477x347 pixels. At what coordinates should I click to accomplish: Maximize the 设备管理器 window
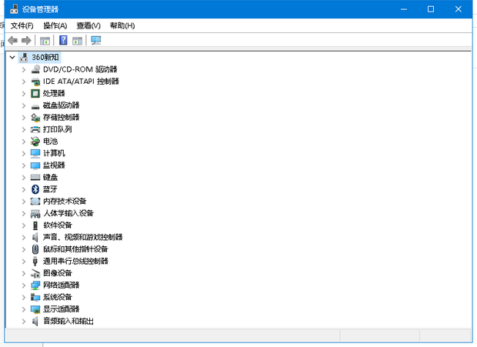pos(431,9)
